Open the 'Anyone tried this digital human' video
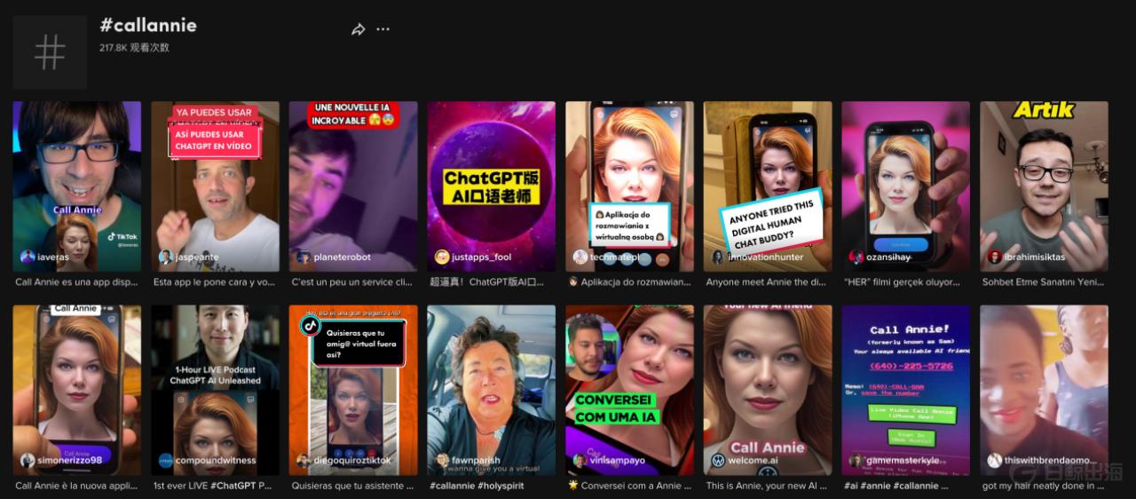This screenshot has width=1136, height=499. pyautogui.click(x=768, y=186)
